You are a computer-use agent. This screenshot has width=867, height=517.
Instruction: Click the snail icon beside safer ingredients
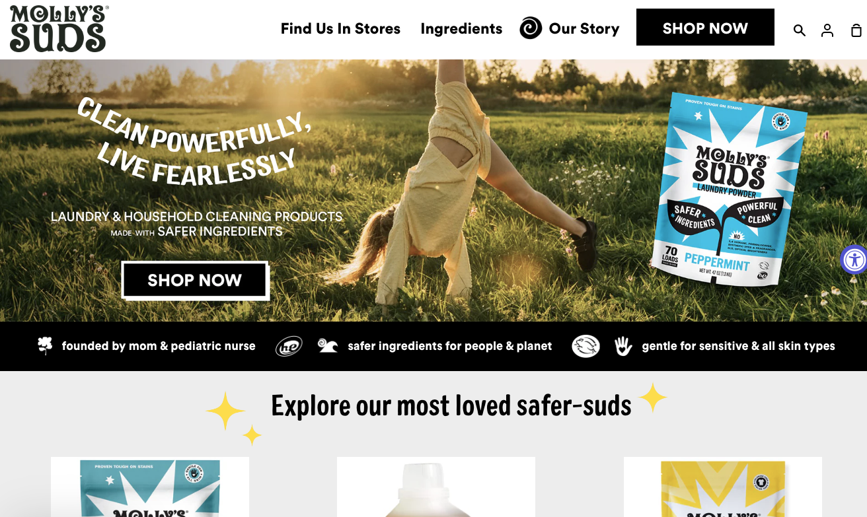coord(328,346)
